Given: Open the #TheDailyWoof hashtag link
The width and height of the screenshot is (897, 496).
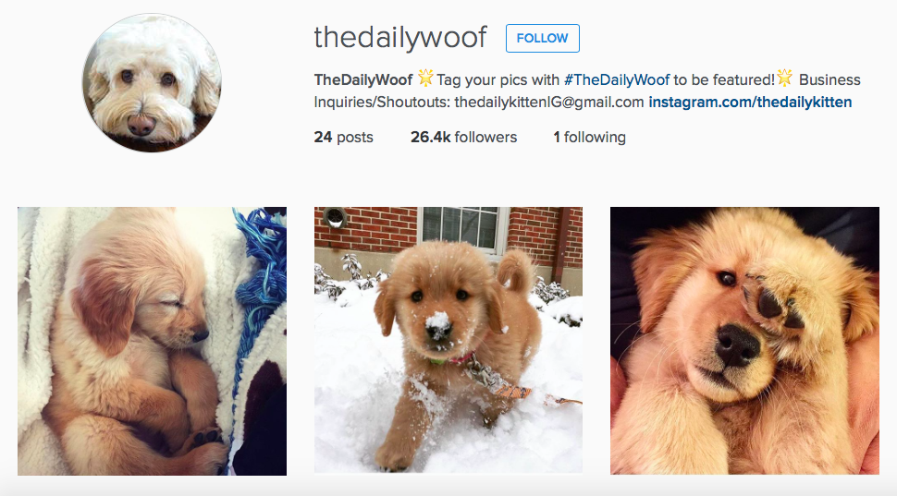Looking at the screenshot, I should [x=616, y=79].
